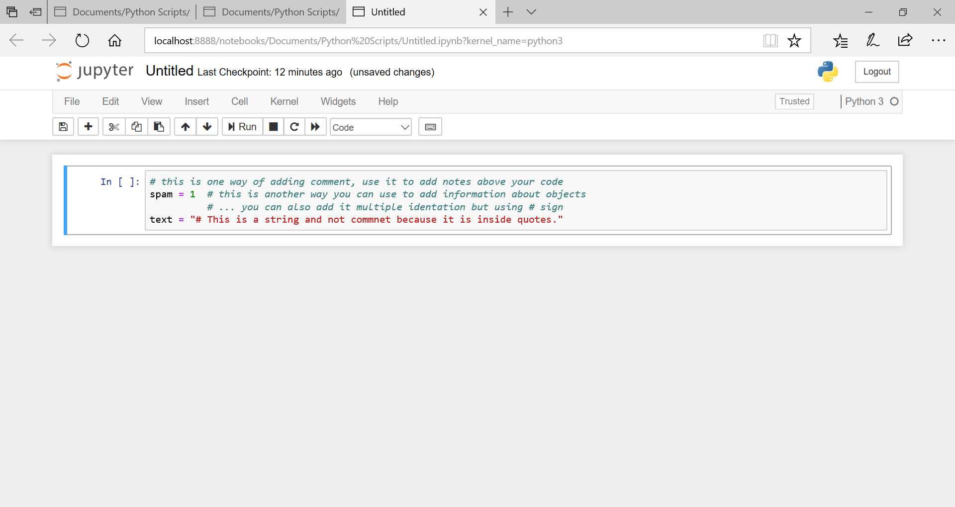The height and width of the screenshot is (507, 955).
Task: Restart kernel and run all with fast-forward icon
Action: [315, 127]
